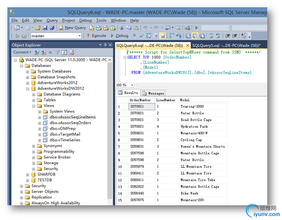Click the scroll-up arrow in Object Explorer
The width and height of the screenshot is (282, 220).
110,60
